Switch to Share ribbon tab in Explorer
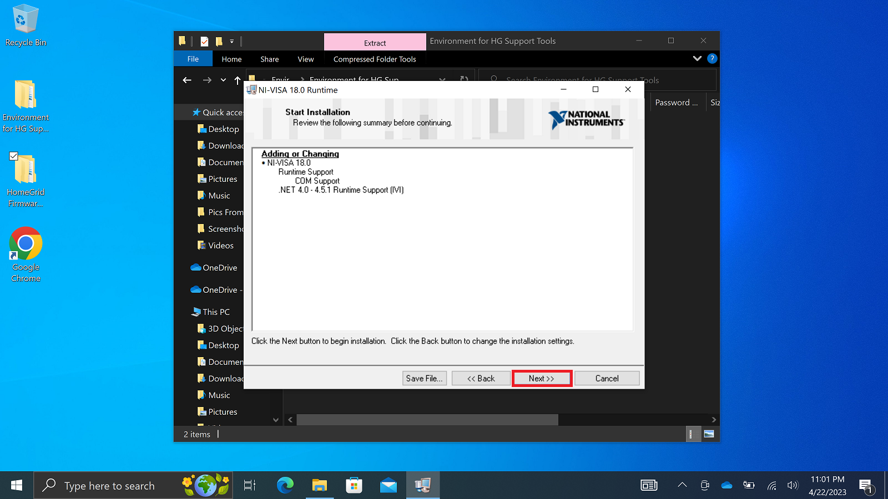 [x=270, y=59]
